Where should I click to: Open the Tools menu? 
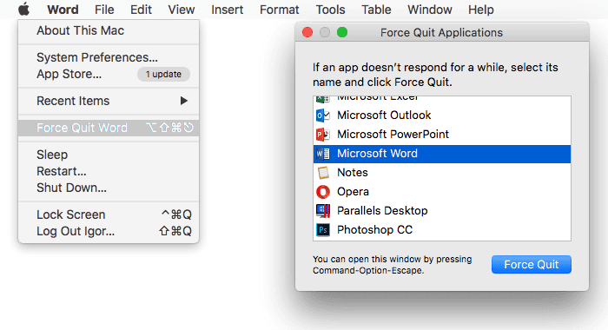coord(330,10)
